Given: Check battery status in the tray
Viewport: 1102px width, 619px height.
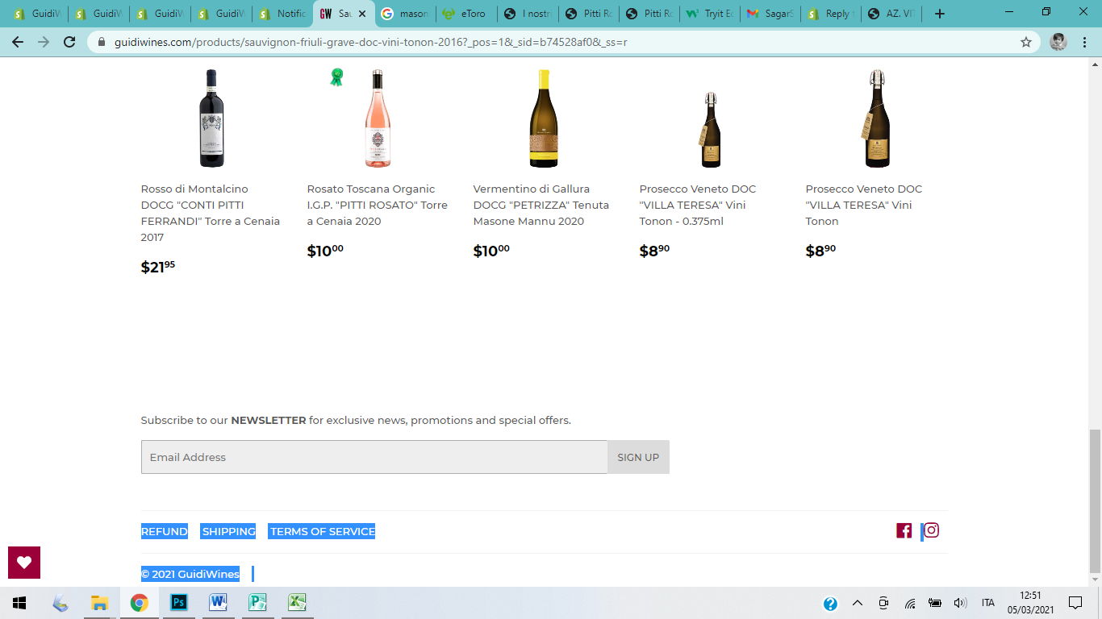Looking at the screenshot, I should pyautogui.click(x=935, y=603).
